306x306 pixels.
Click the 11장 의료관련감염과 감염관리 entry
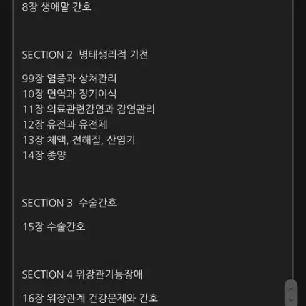point(89,109)
